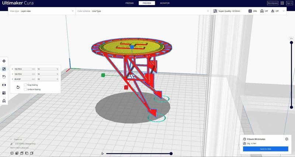
Task: Click the '20g · 6.74m' material estimate text
Action: [252, 143]
